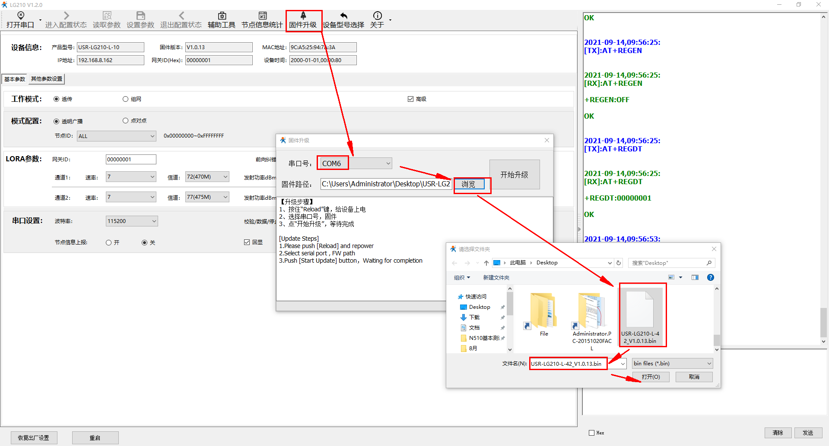Select the 组网 work mode radio button
The height and width of the screenshot is (446, 829).
pyautogui.click(x=125, y=99)
